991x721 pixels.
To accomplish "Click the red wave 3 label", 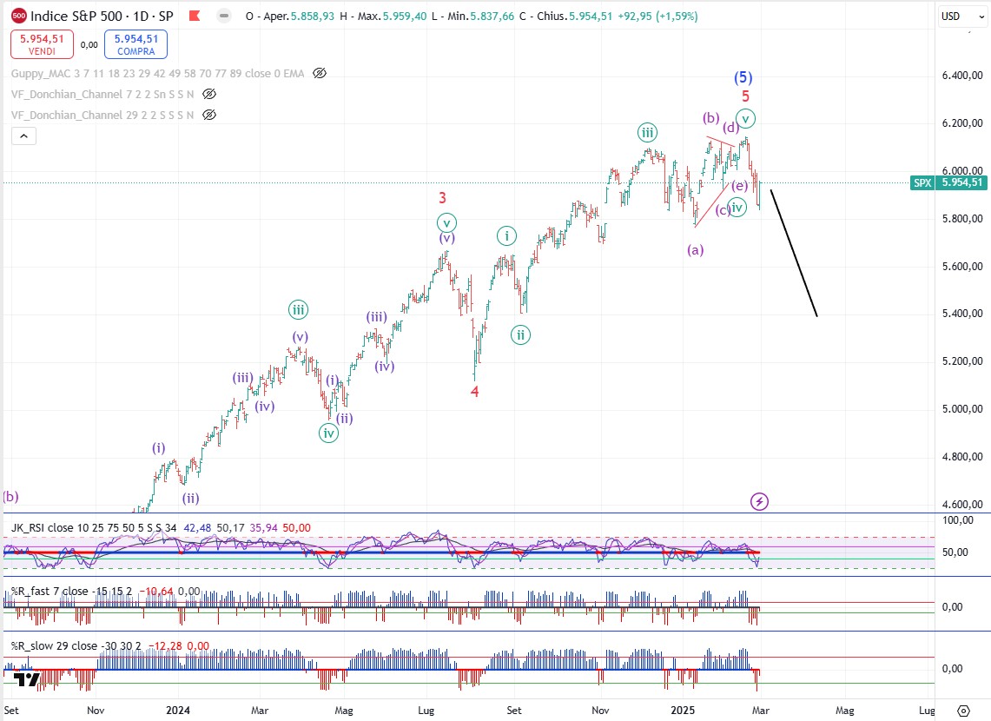I will (x=442, y=198).
